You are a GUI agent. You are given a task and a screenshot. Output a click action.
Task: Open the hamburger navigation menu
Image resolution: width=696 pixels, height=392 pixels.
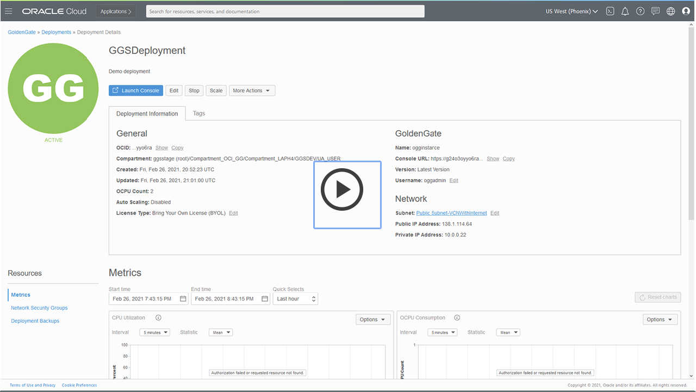pos(9,11)
